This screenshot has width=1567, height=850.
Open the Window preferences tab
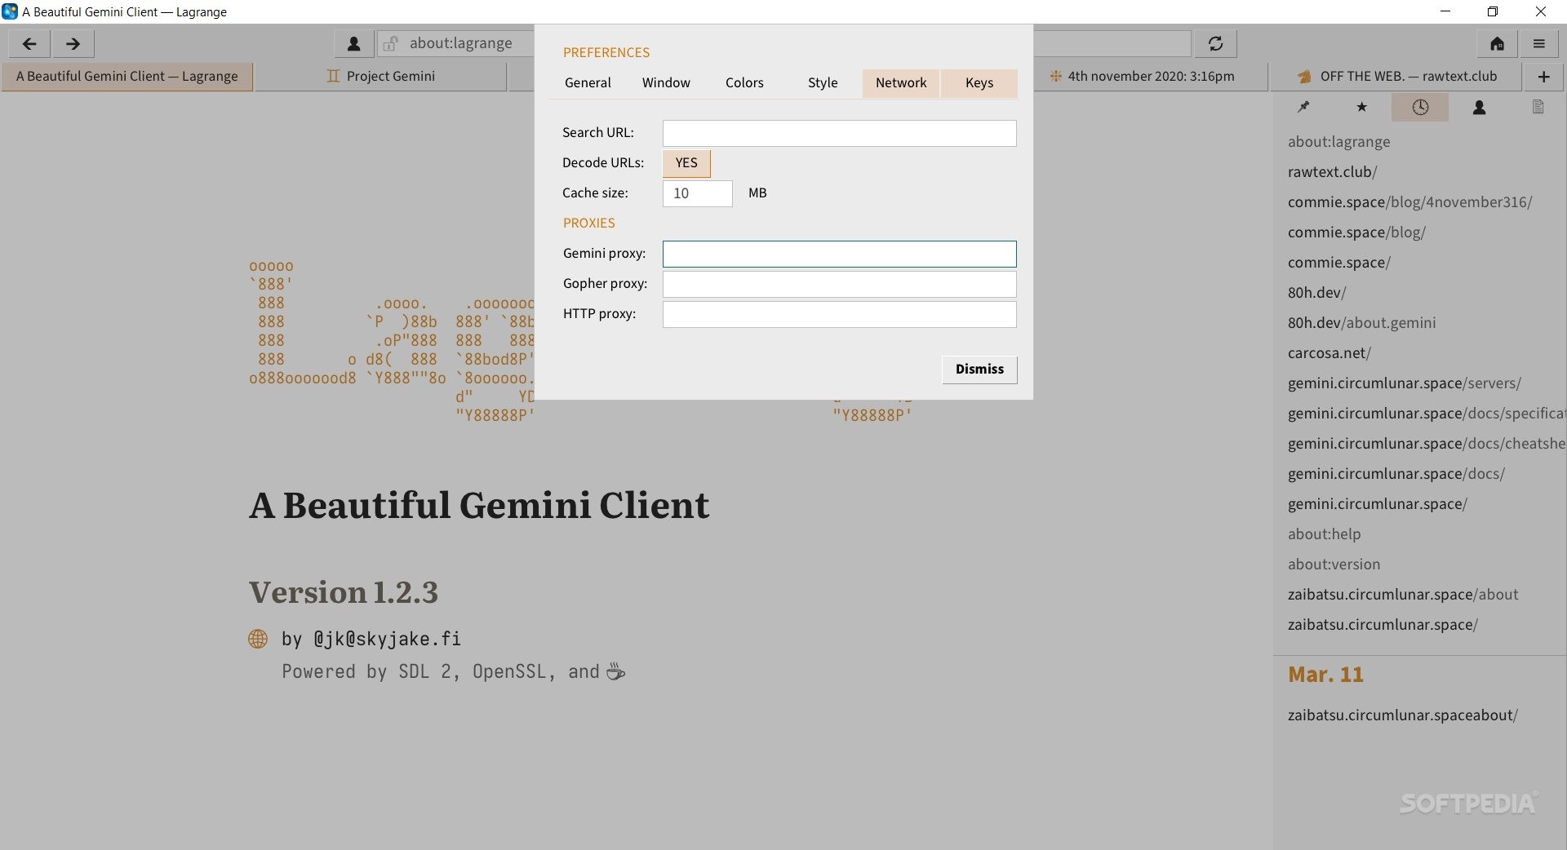[x=666, y=83]
